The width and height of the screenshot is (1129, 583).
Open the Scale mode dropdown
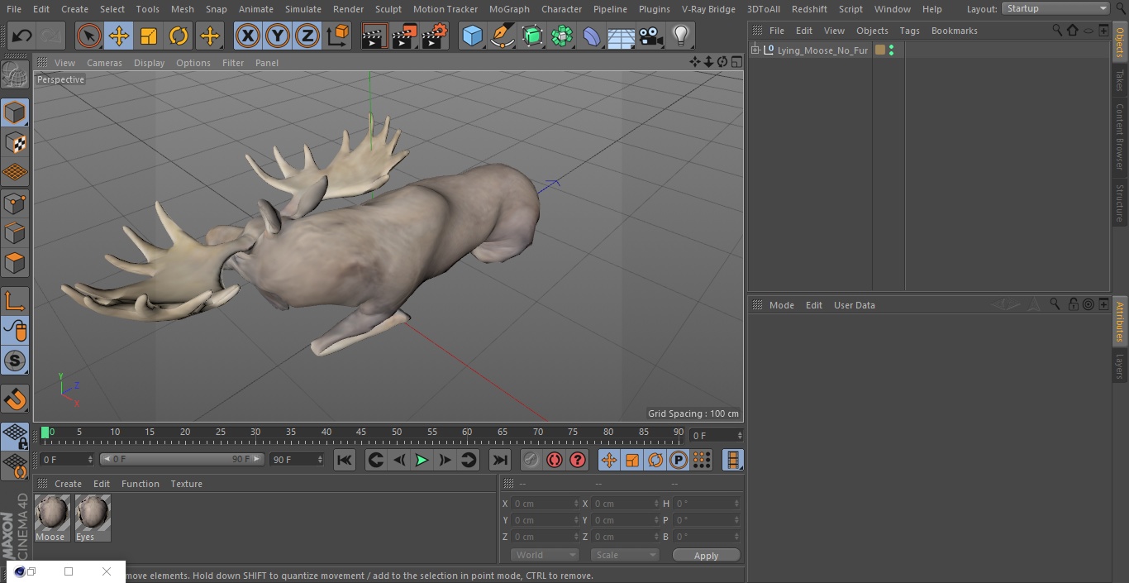pyautogui.click(x=624, y=555)
